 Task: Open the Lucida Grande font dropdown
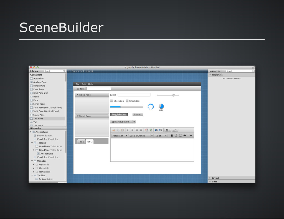(x=141, y=136)
